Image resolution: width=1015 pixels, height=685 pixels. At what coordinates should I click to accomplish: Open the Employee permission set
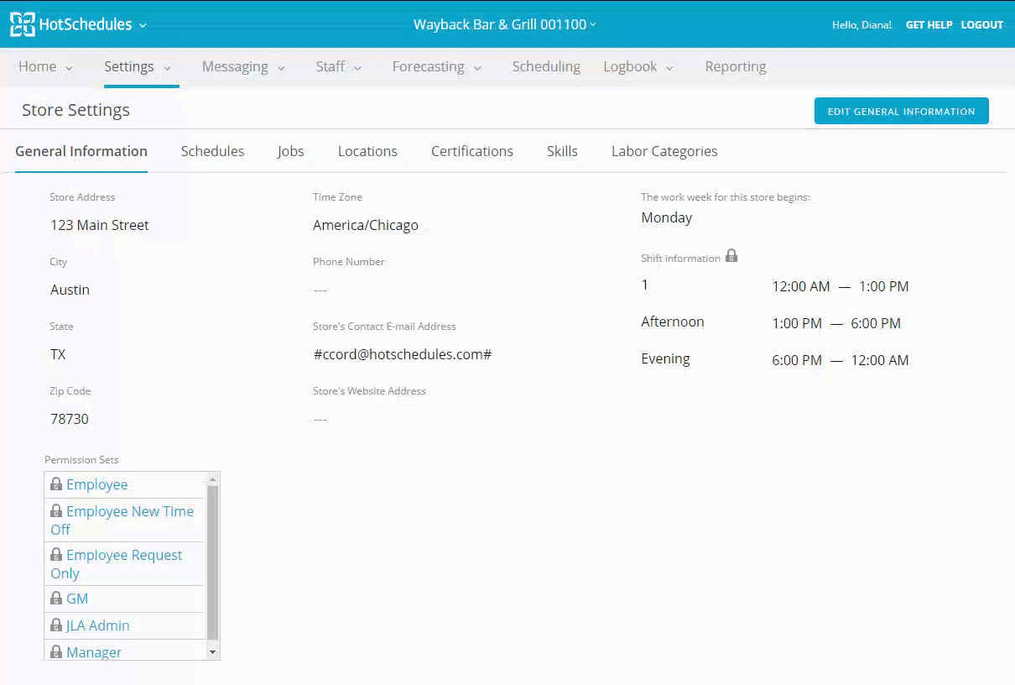point(97,484)
